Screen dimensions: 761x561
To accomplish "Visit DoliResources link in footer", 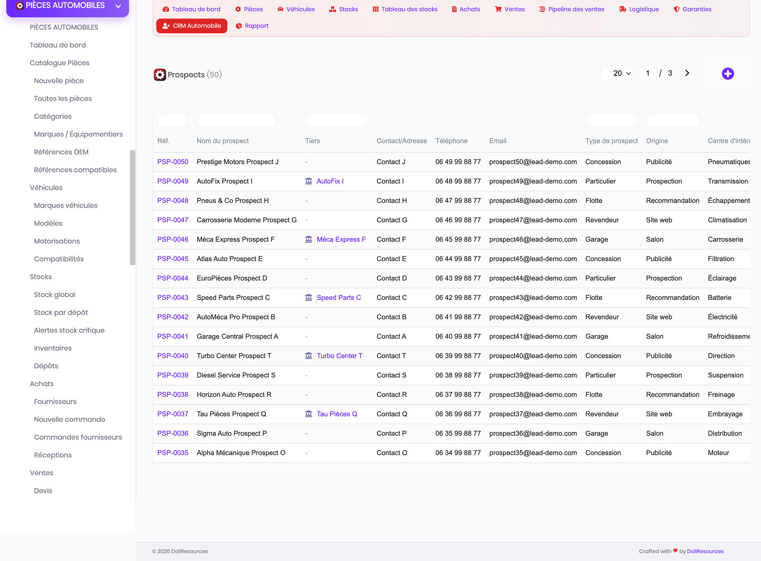I will pos(705,551).
